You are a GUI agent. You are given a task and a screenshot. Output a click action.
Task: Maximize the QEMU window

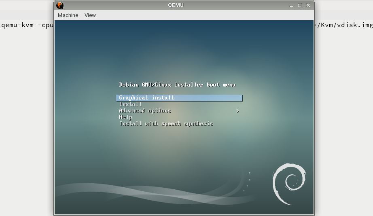coord(300,5)
